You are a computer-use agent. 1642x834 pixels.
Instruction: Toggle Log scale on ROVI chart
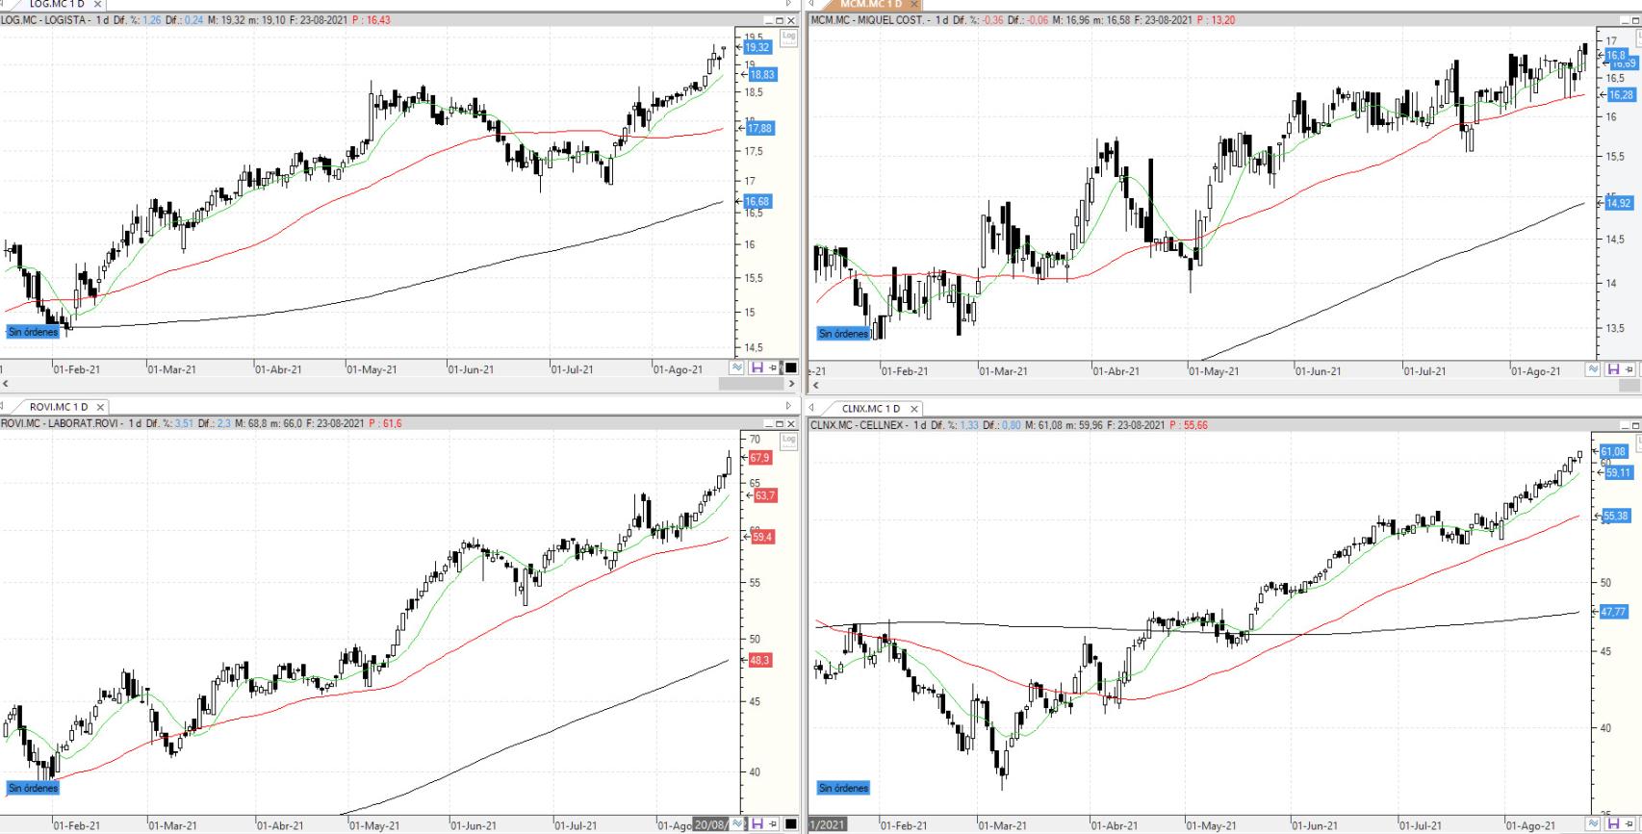788,441
